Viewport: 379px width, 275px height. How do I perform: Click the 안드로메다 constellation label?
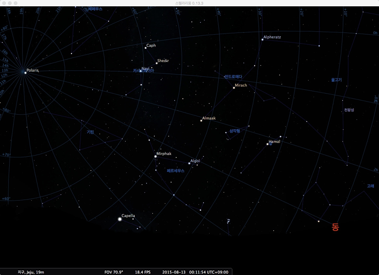233,77
